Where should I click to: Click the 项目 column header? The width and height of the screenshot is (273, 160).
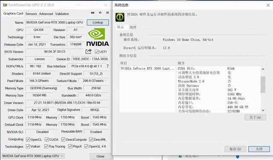(x=123, y=63)
